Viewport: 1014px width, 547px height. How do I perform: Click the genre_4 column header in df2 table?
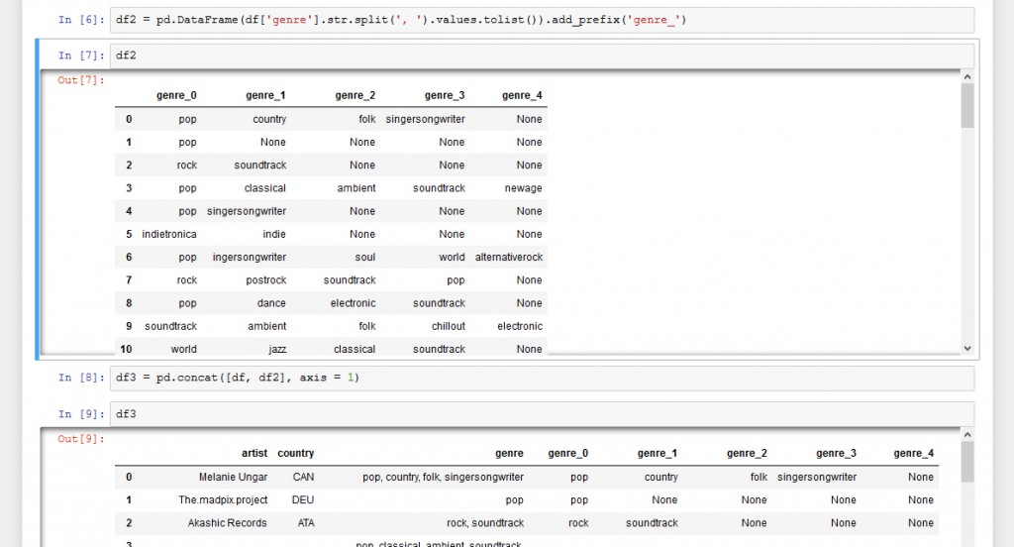coord(522,95)
